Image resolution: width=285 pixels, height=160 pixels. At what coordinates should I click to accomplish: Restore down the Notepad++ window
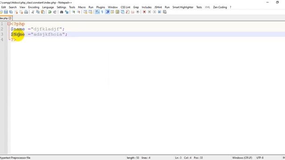(277, 2)
